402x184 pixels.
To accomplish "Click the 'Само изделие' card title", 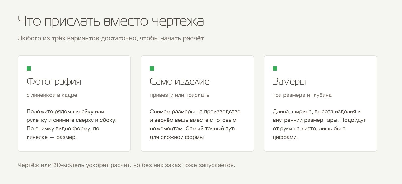I will [x=179, y=82].
